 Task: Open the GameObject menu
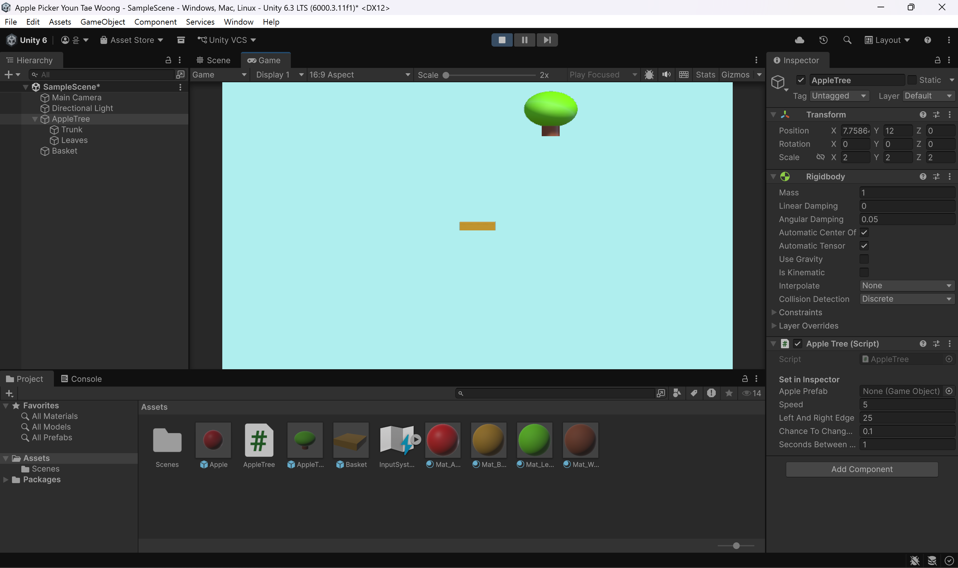point(102,22)
